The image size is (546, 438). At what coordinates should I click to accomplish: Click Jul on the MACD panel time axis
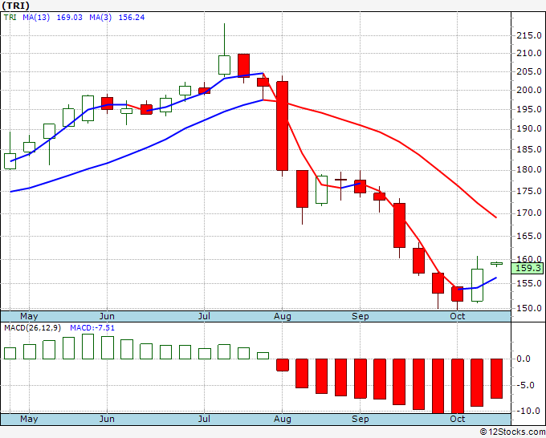pos(204,419)
